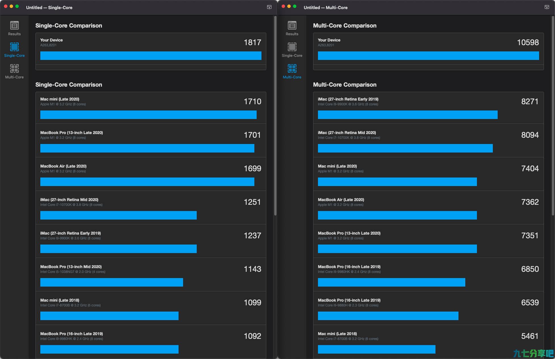This screenshot has width=555, height=359.
Task: Click the Mac mini (Late 2020) 1710 score bar
Action: coord(148,115)
